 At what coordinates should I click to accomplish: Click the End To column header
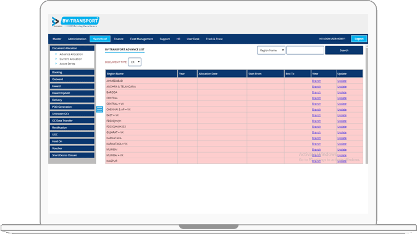point(298,74)
